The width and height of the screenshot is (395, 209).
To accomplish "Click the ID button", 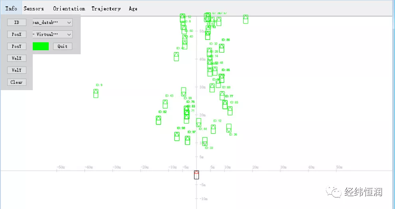I will 17,22.
